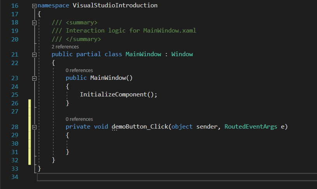Screen dimensions: 317x189
Task: Collapse the demoButton_Click method
Action: (35, 127)
